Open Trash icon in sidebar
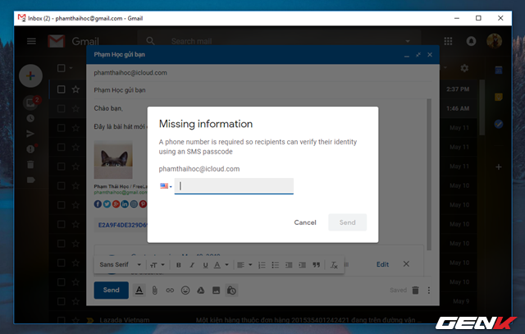Image resolution: width=525 pixels, height=334 pixels. coord(30,164)
